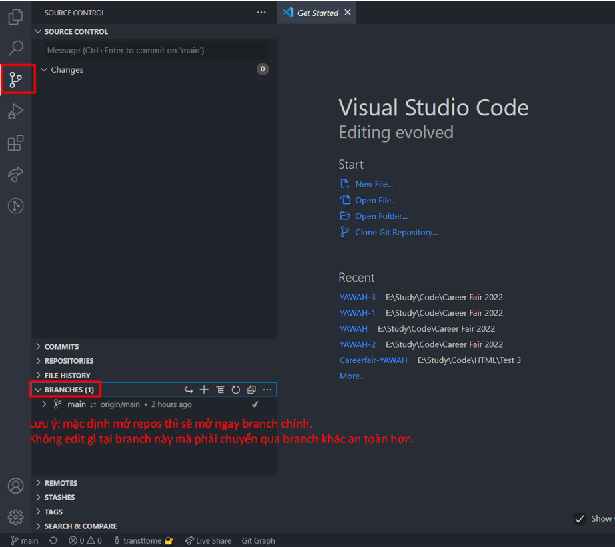Expand the COMMITS section
The width and height of the screenshot is (615, 547).
tap(38, 346)
